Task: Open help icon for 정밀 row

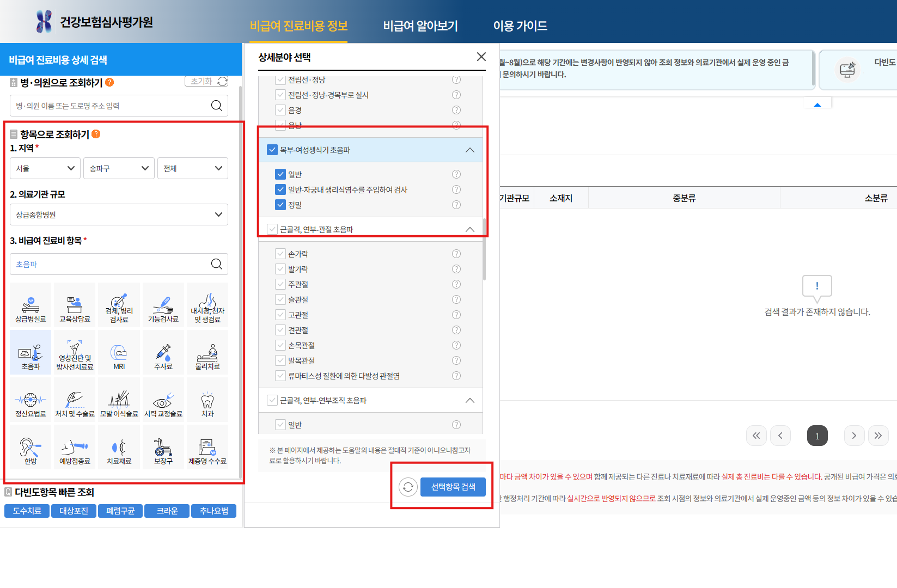Action: click(456, 205)
